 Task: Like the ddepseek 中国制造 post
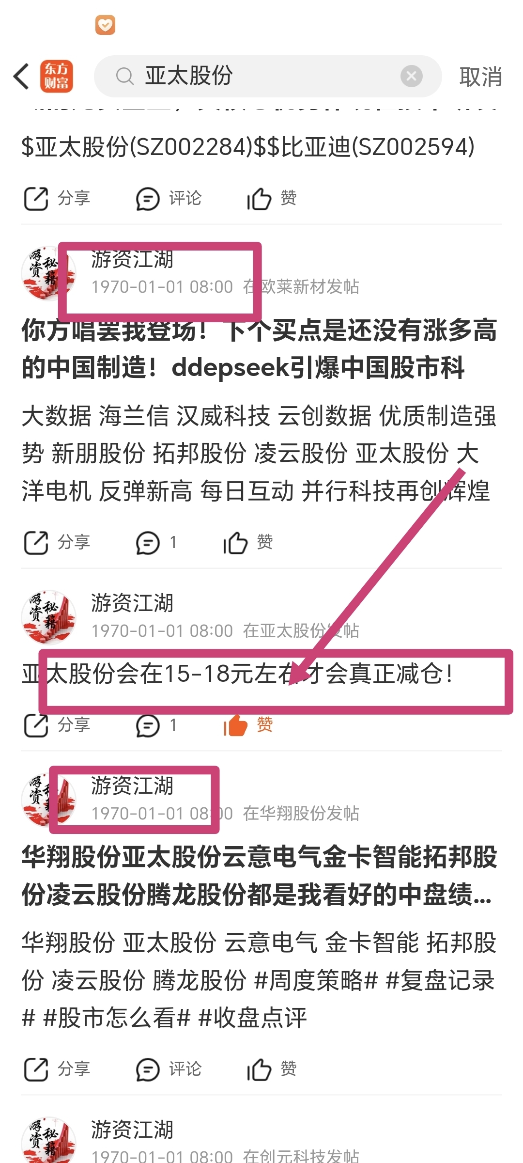click(x=248, y=542)
